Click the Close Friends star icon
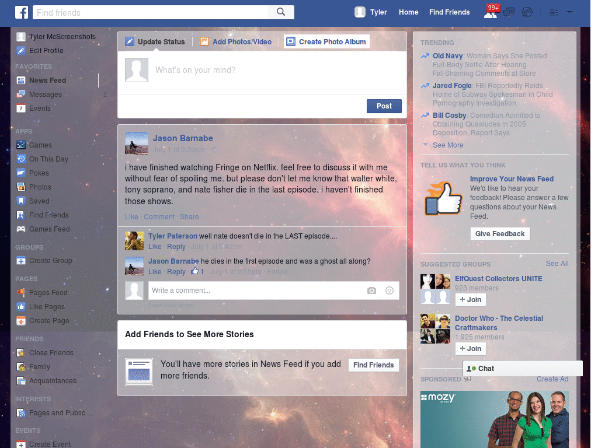This screenshot has width=598, height=448. (21, 353)
